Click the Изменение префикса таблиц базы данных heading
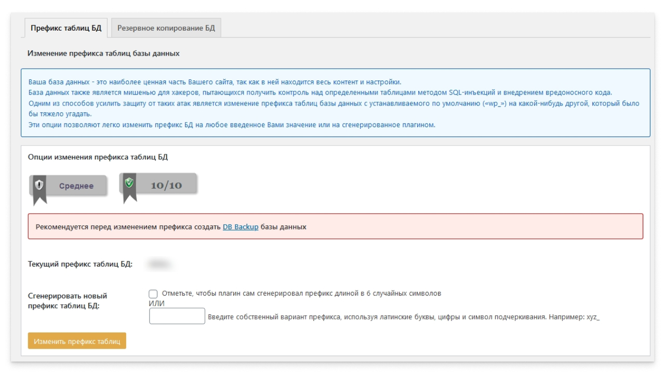 click(x=103, y=54)
